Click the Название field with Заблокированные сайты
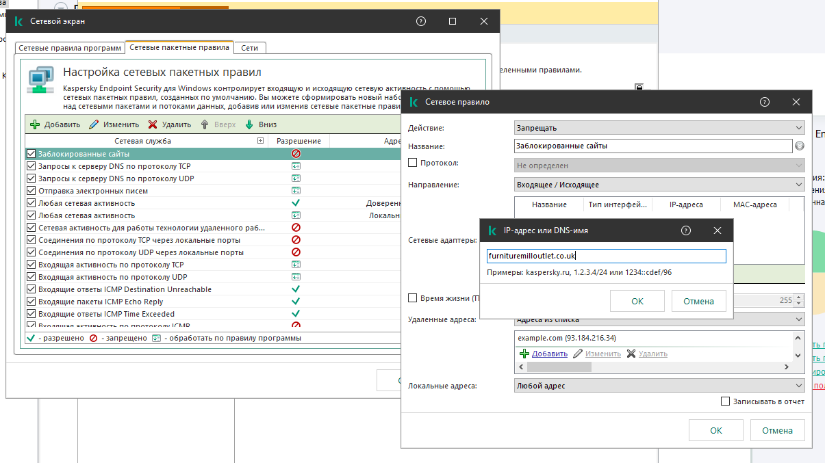 pyautogui.click(x=653, y=146)
